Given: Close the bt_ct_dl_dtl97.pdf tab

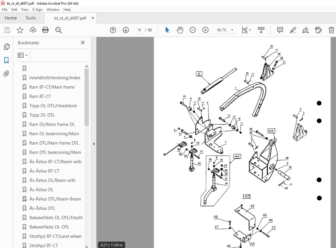Looking at the screenshot, I should click(93, 18).
